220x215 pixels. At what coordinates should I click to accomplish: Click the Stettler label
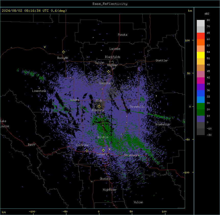coord(162,61)
